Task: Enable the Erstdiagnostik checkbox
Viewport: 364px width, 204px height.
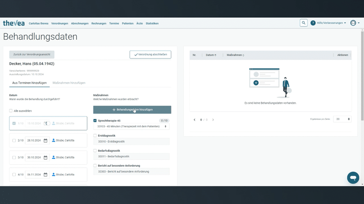Action: pyautogui.click(x=95, y=136)
